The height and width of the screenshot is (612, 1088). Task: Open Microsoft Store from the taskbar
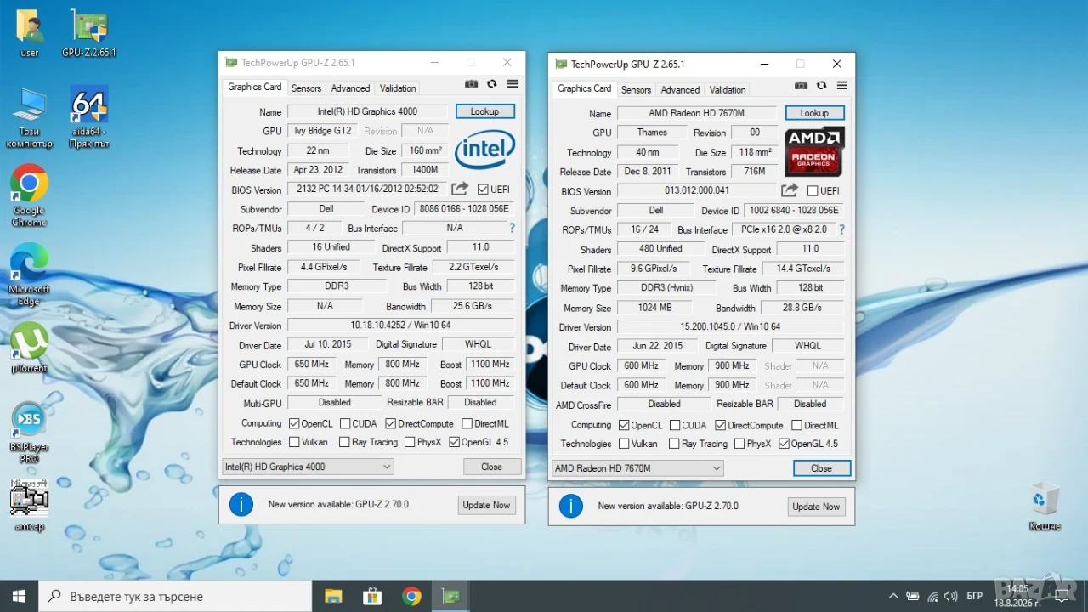click(372, 596)
